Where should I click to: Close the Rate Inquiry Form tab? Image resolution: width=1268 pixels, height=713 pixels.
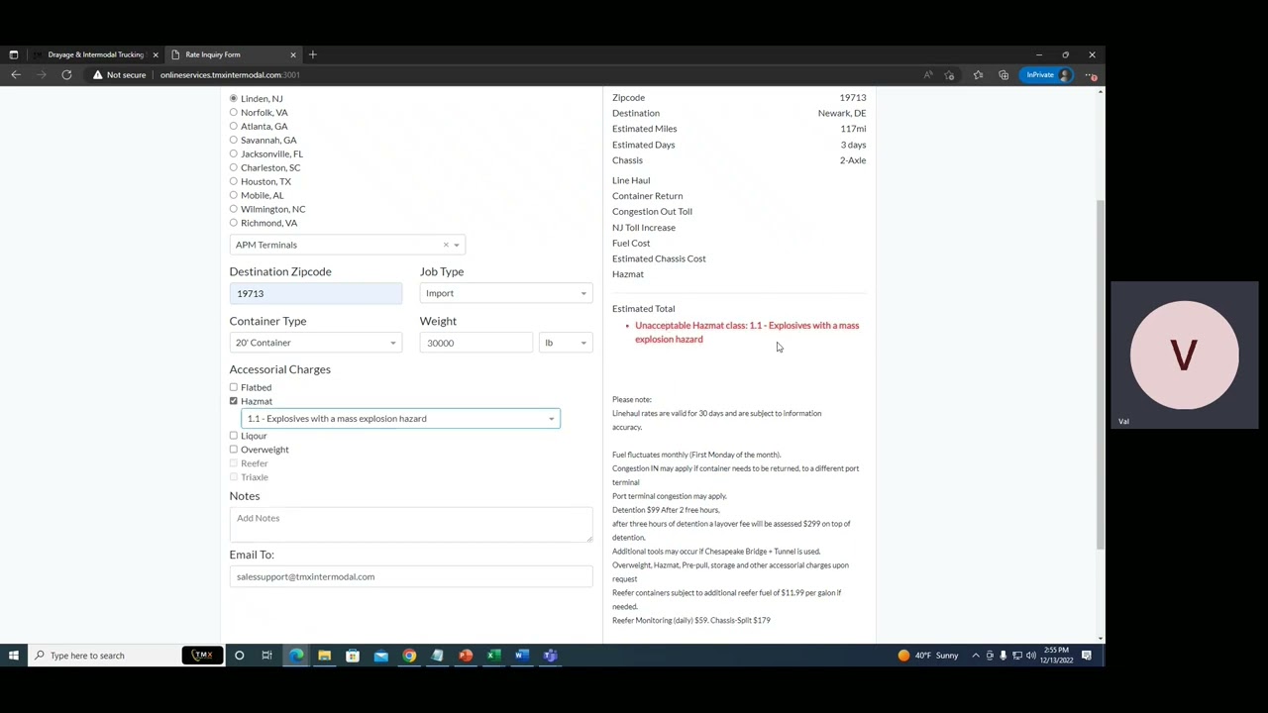pos(292,54)
